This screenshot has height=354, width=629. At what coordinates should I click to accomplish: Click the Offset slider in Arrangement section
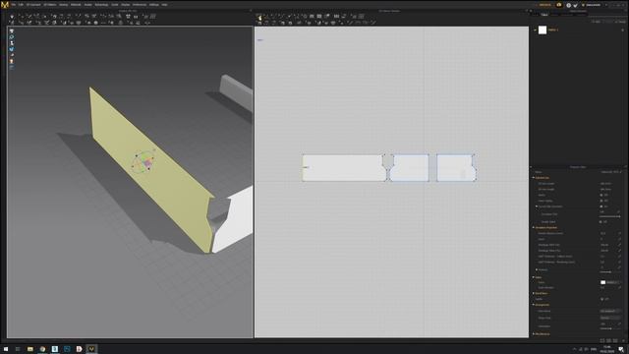tap(610, 328)
